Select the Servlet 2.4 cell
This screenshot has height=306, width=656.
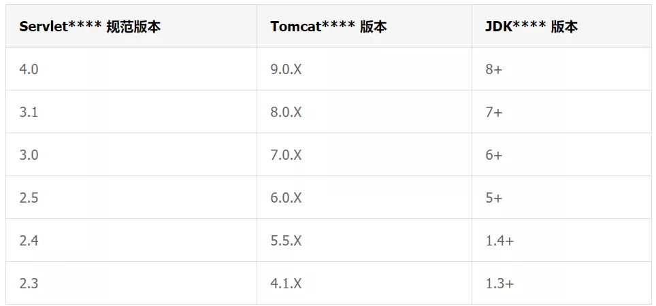[x=131, y=240]
